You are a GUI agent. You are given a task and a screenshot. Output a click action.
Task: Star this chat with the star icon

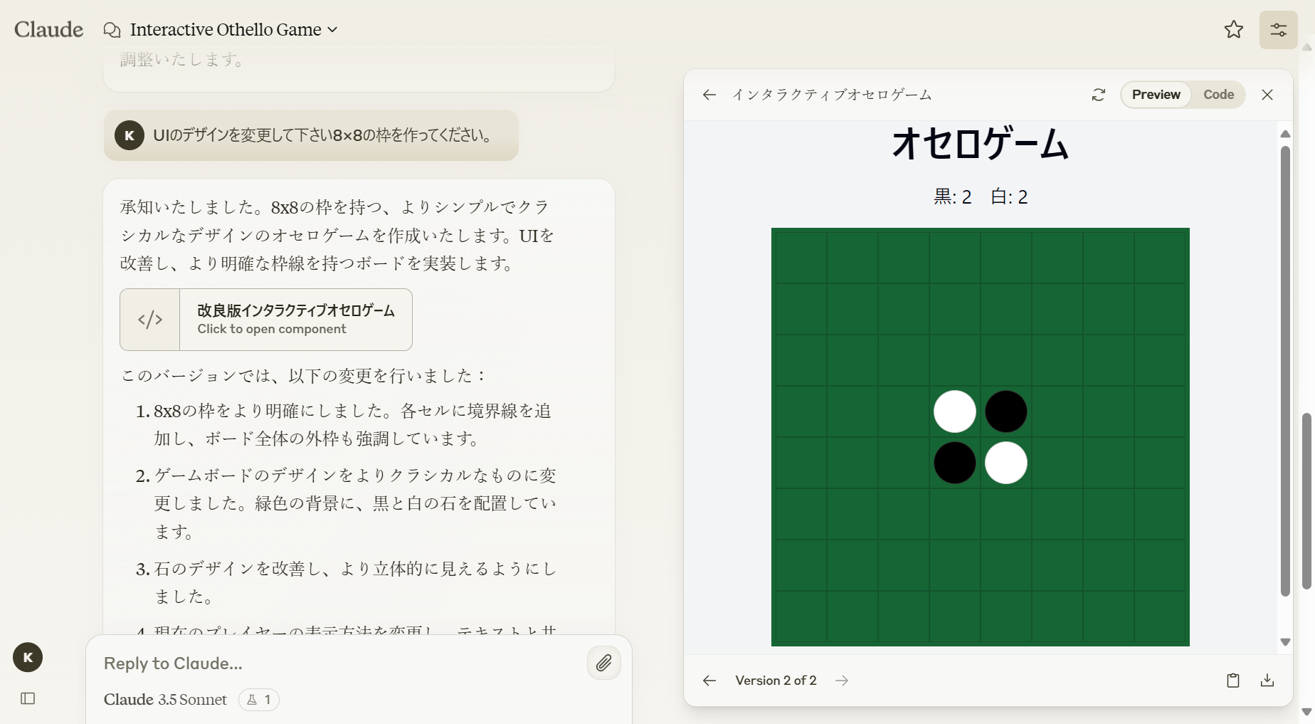pyautogui.click(x=1233, y=29)
